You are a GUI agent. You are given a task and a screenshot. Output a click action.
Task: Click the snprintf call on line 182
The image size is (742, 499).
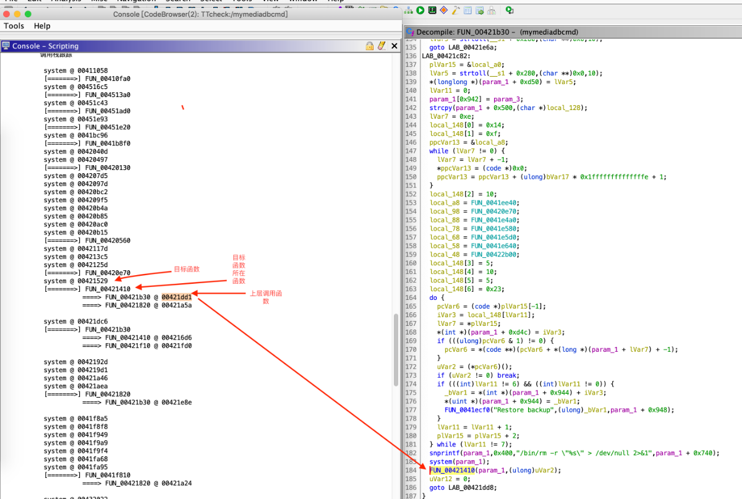coord(574,453)
